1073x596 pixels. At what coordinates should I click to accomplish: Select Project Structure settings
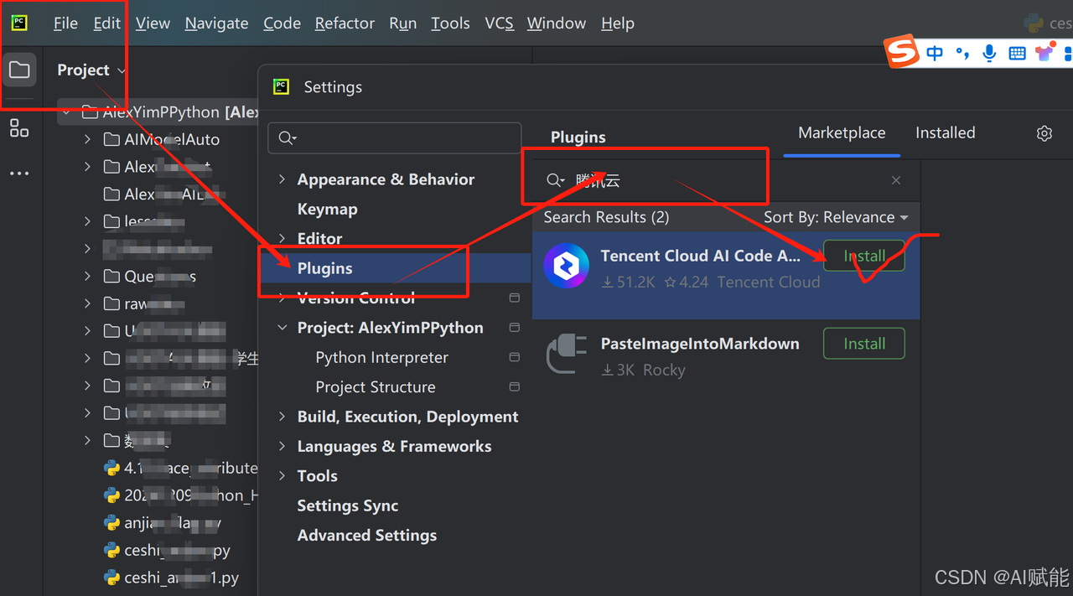(375, 386)
